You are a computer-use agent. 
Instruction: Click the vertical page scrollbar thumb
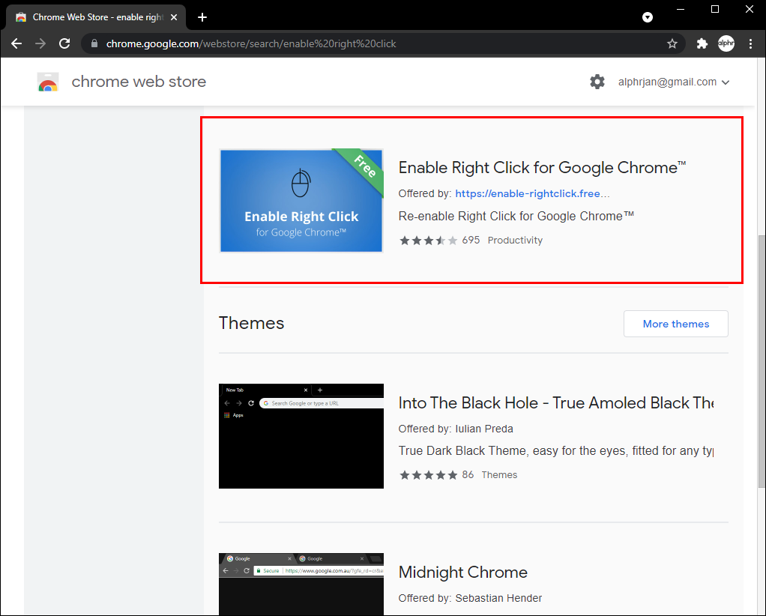tap(762, 361)
